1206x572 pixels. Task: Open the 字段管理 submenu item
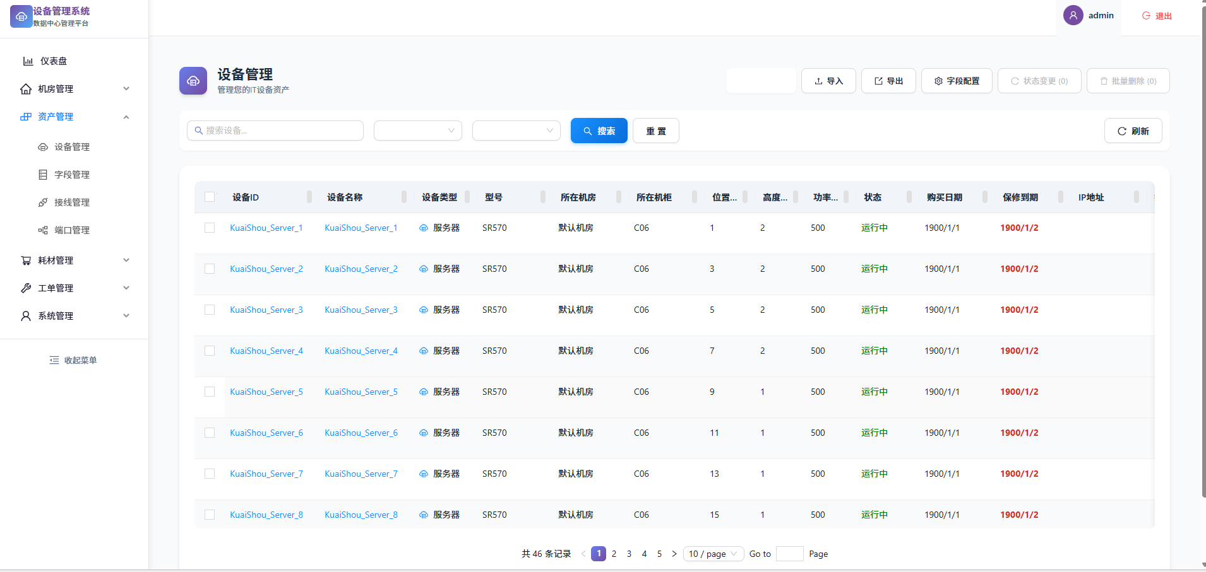75,175
